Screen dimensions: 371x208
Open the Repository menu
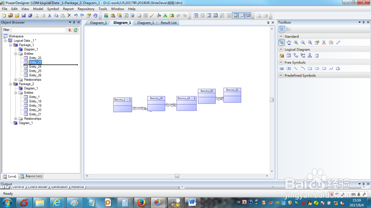(86, 9)
